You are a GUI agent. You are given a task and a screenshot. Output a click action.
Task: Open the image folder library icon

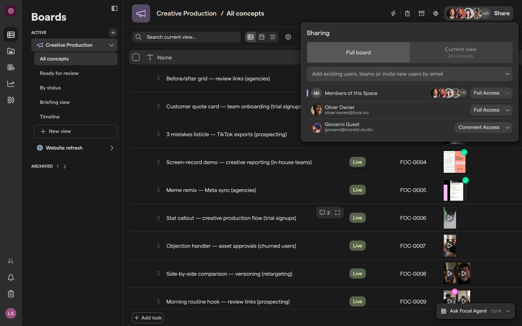coord(11,51)
